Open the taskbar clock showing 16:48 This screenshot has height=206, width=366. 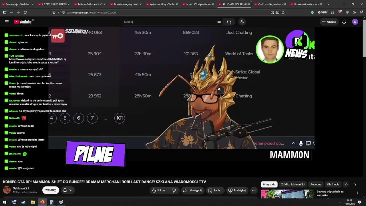(x=349, y=202)
